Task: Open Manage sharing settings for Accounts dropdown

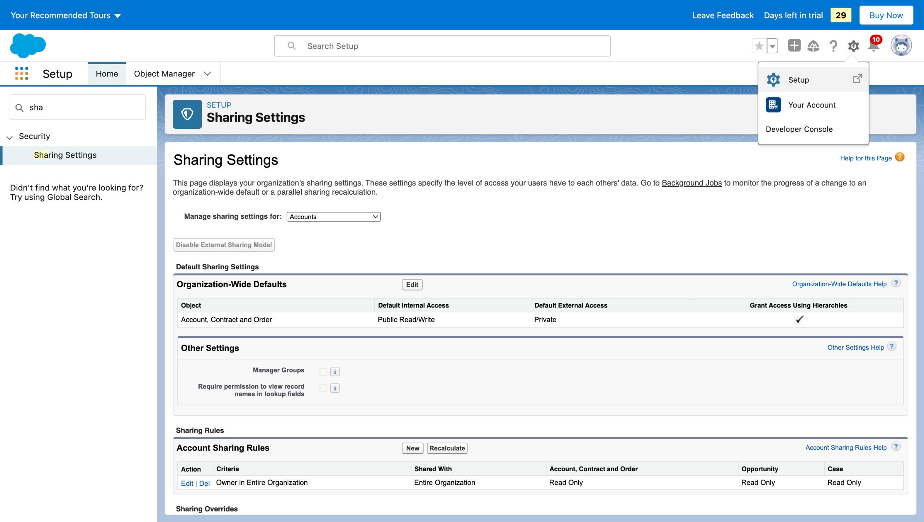Action: click(x=334, y=217)
